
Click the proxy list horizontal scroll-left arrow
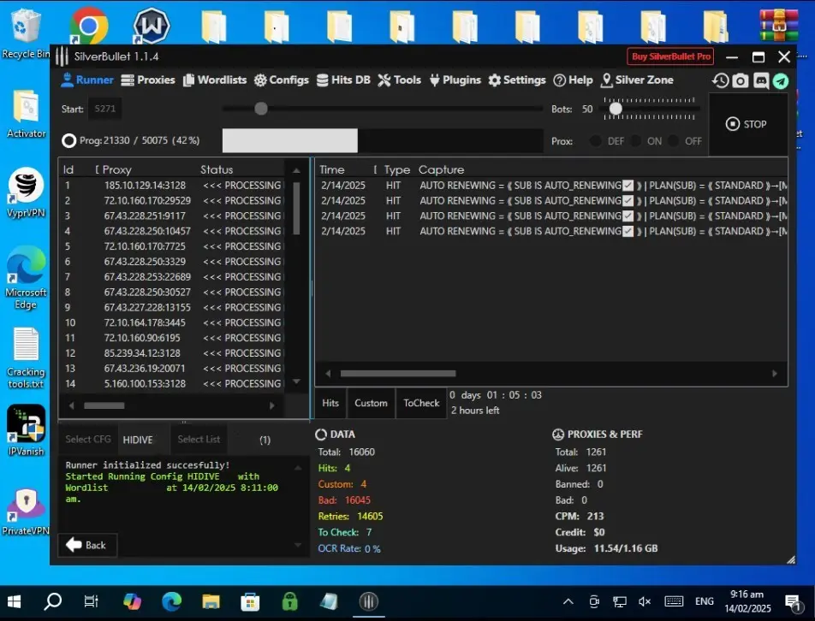(72, 405)
